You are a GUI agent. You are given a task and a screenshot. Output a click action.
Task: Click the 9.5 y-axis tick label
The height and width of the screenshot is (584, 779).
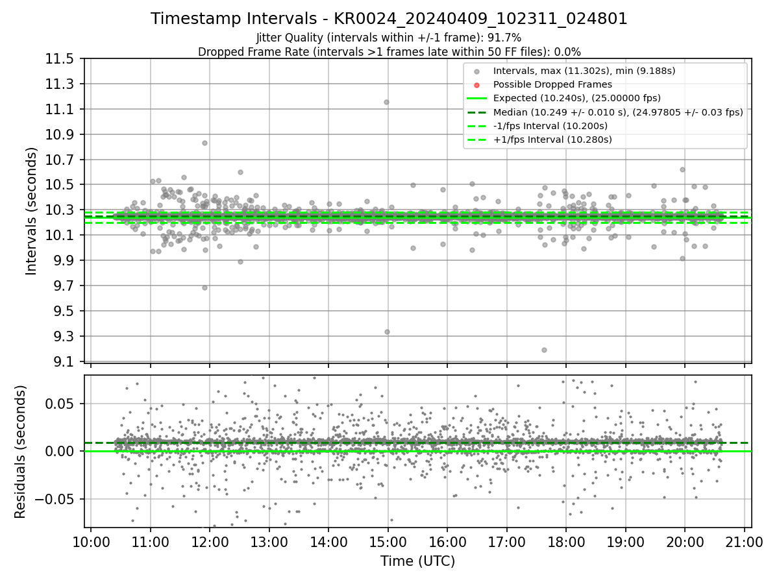click(64, 311)
